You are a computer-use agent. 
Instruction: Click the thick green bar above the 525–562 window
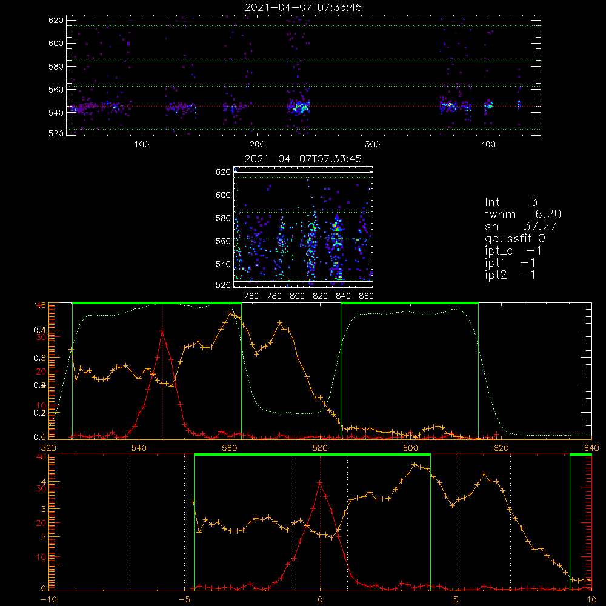point(157,303)
